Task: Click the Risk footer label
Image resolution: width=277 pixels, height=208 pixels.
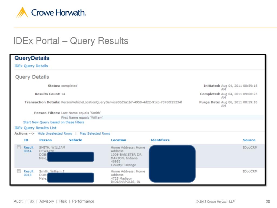Action: pyautogui.click(x=63, y=201)
